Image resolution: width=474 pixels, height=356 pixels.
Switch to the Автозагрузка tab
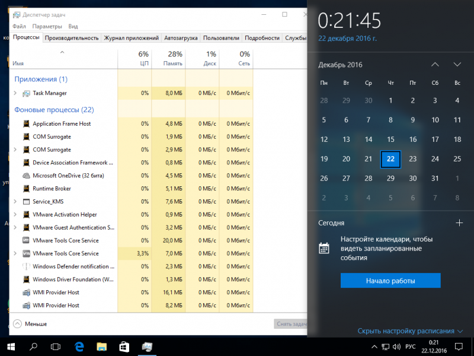(x=181, y=38)
